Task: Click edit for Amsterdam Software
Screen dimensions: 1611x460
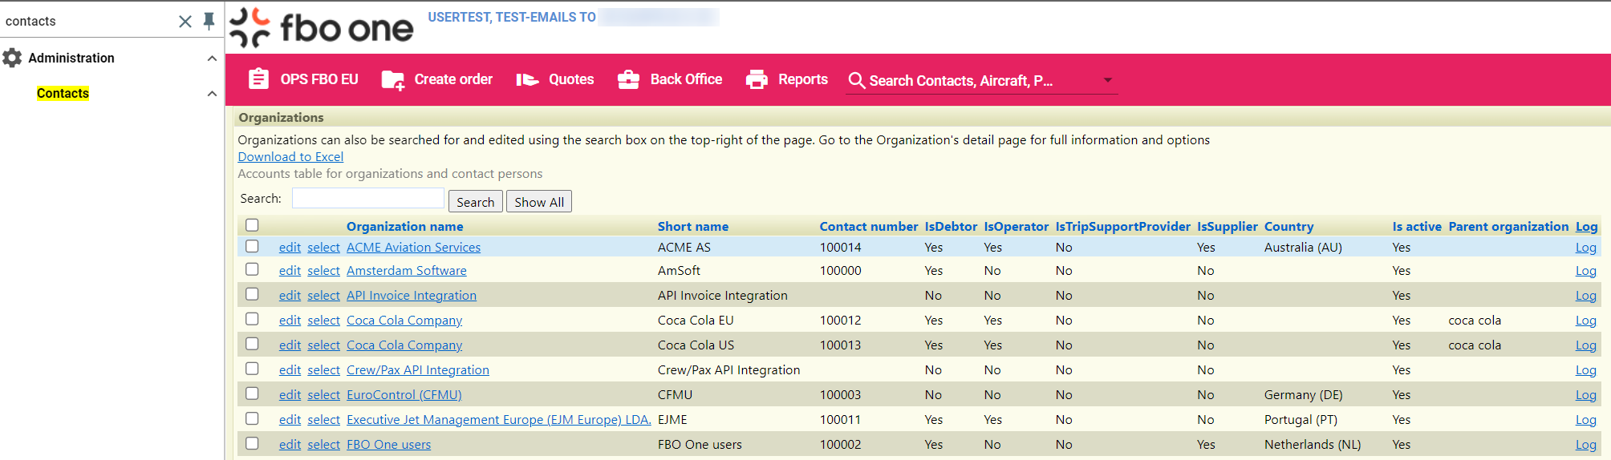Action: point(290,271)
